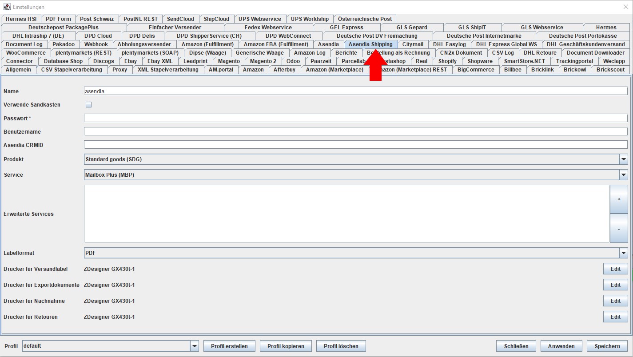Switch to the WooCommerce tab
Screen dimensions: 633x357
26,53
